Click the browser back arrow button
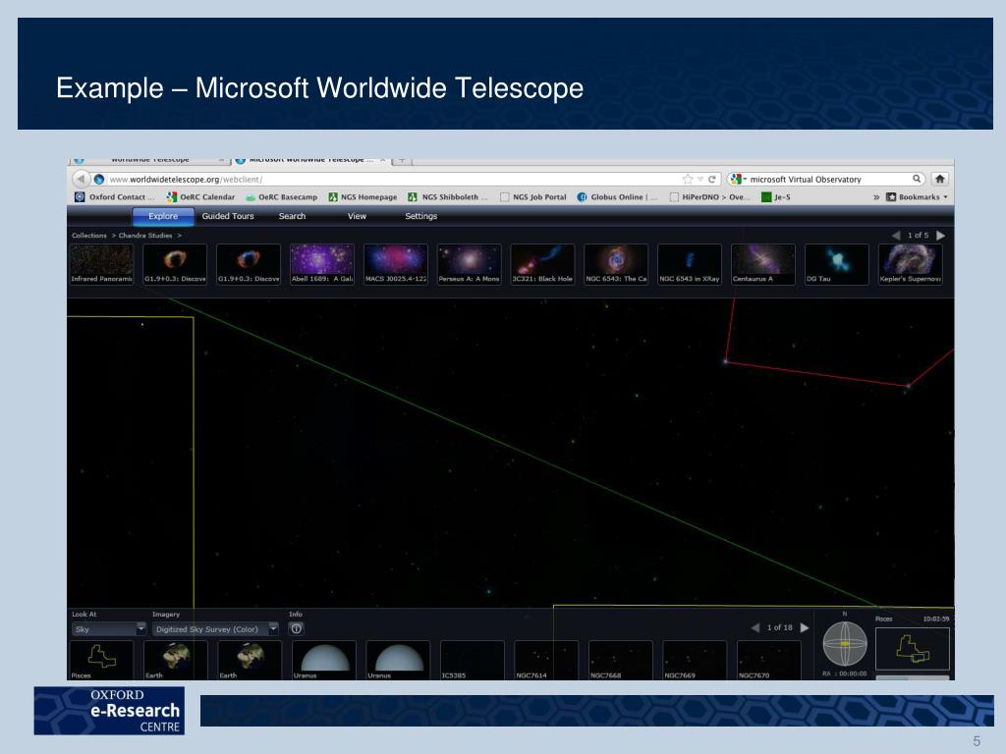 tap(82, 179)
